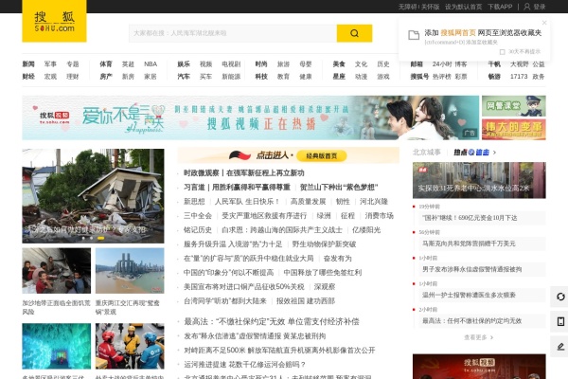Open headline 时政微观察 强军新征程

pos(244,173)
